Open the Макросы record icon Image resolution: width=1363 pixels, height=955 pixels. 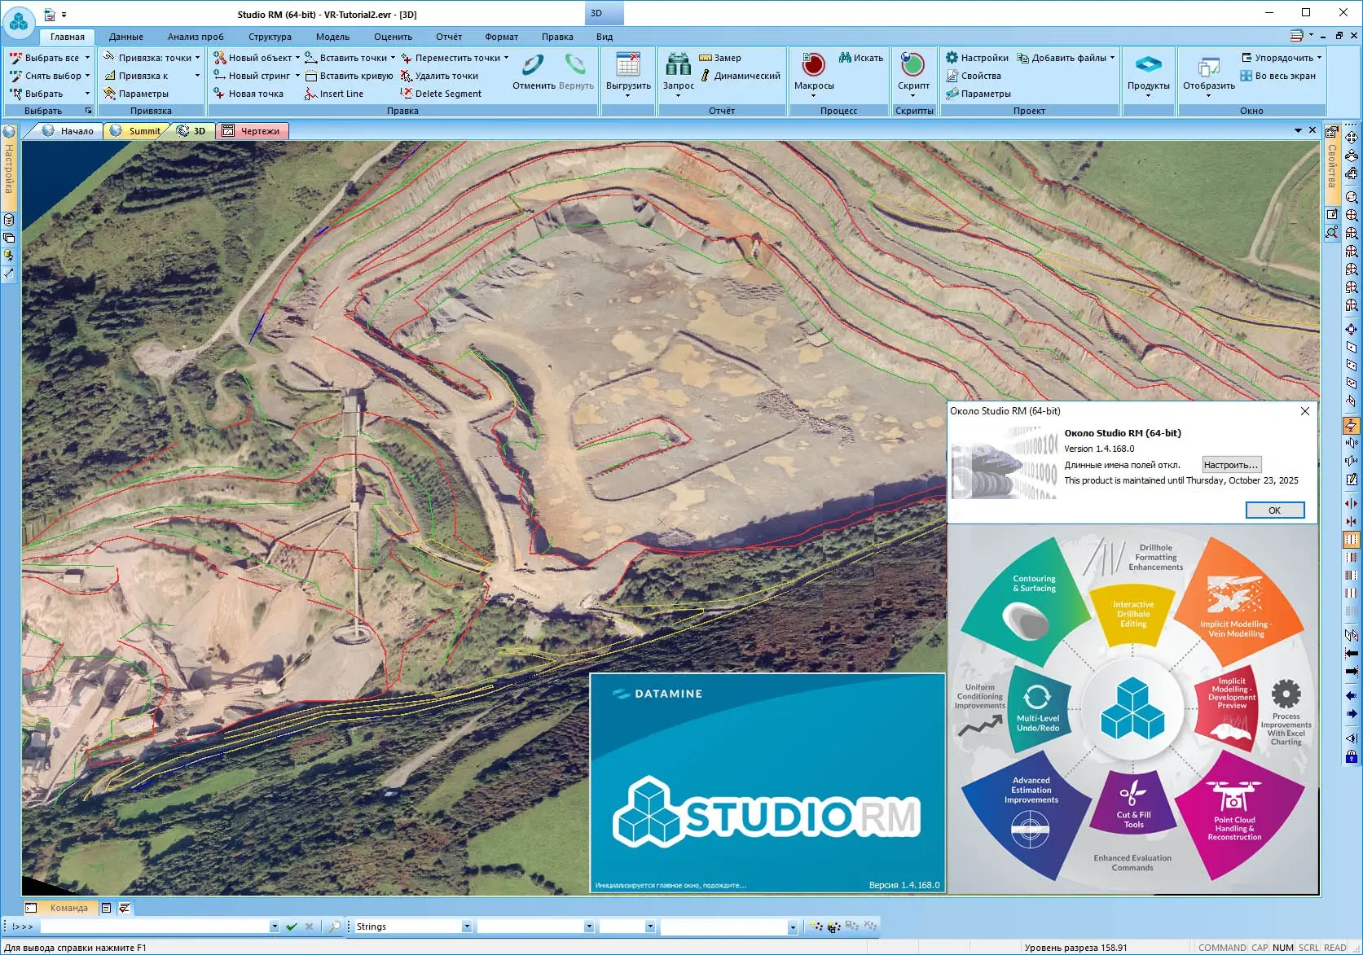coord(813,64)
